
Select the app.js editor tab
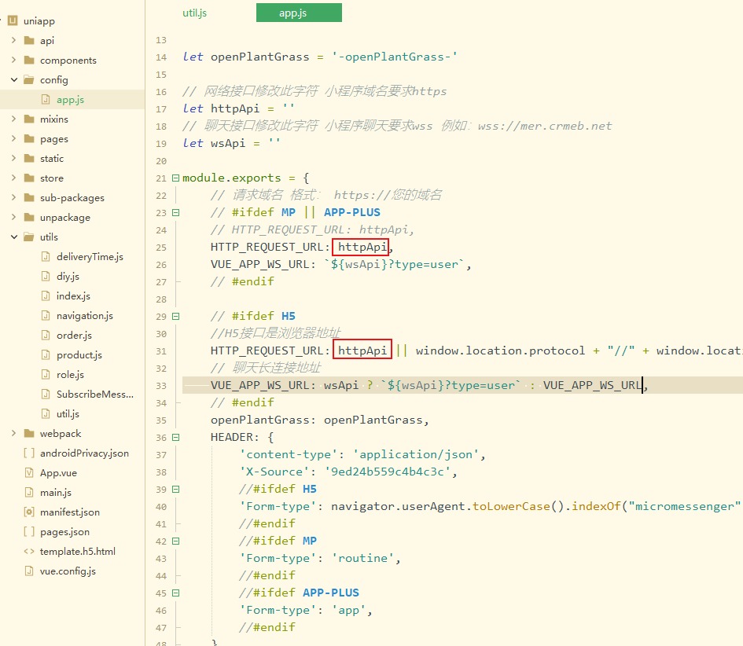(299, 13)
